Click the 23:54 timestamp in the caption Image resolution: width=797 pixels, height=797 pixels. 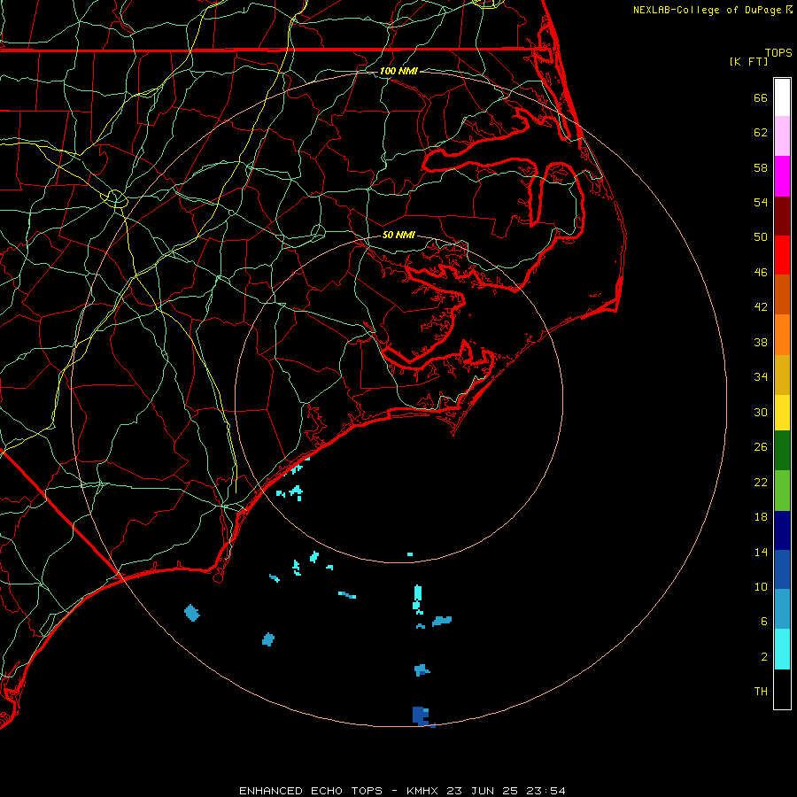(546, 791)
